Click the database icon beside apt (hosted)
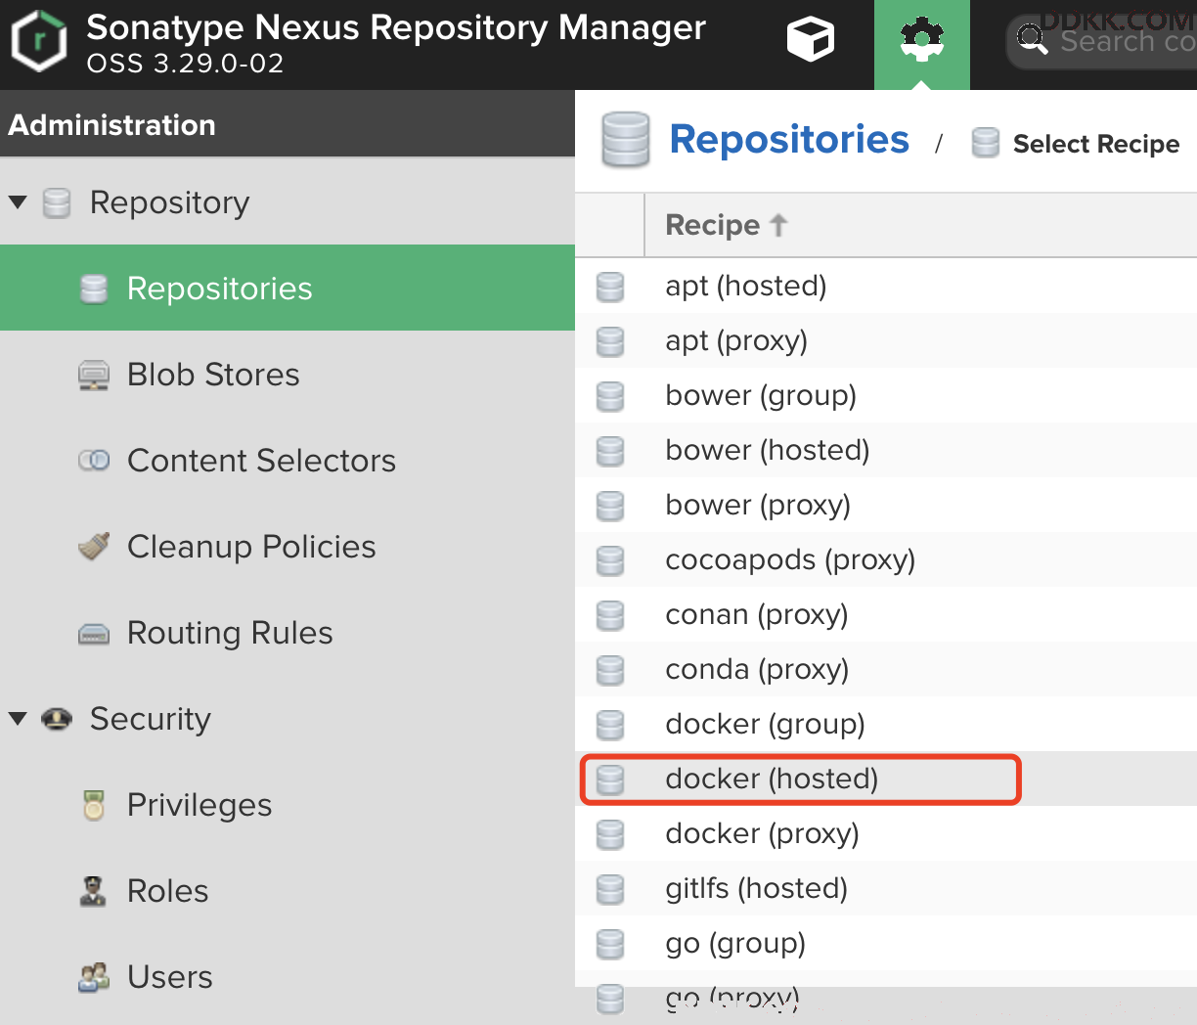 point(610,286)
